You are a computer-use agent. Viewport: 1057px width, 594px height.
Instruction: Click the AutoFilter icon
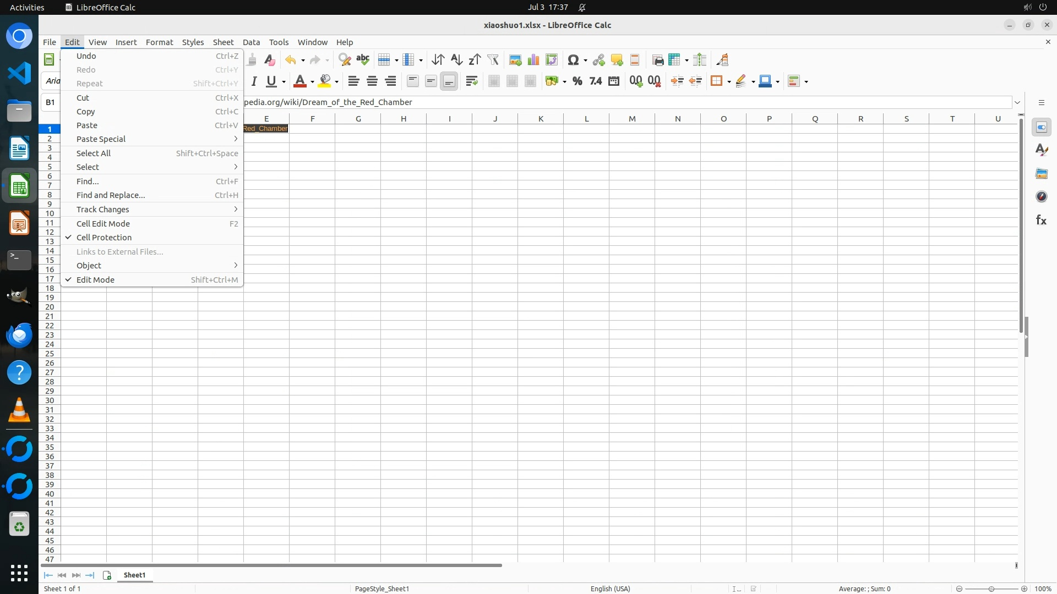[x=493, y=60]
